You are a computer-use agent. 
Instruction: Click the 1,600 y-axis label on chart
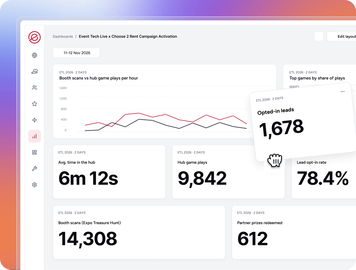pyautogui.click(x=63, y=88)
